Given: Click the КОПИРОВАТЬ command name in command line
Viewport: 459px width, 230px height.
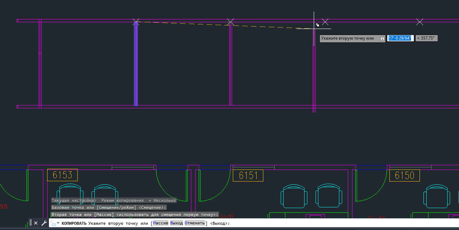Looking at the screenshot, I should pos(74,223).
